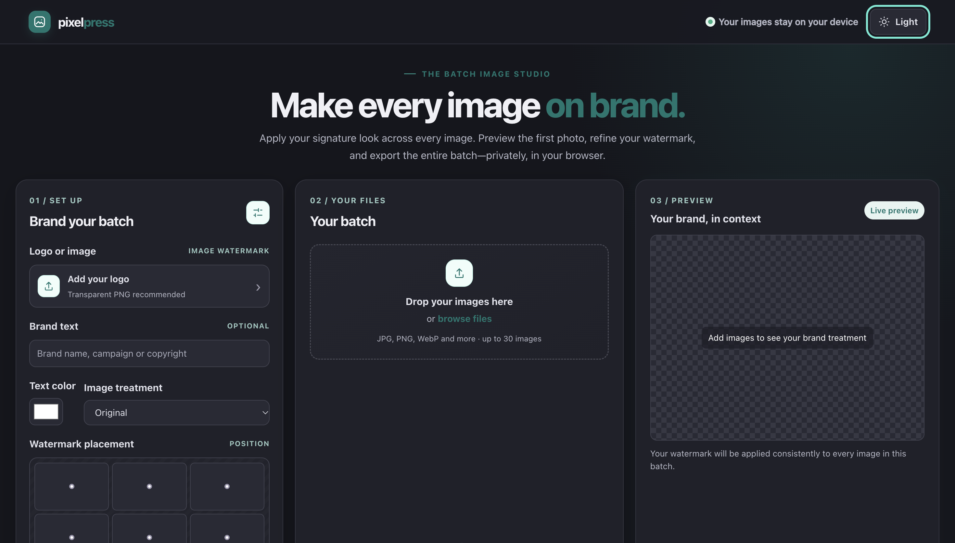This screenshot has width=955, height=543.
Task: Click the sun icon in theme button
Action: 884,22
